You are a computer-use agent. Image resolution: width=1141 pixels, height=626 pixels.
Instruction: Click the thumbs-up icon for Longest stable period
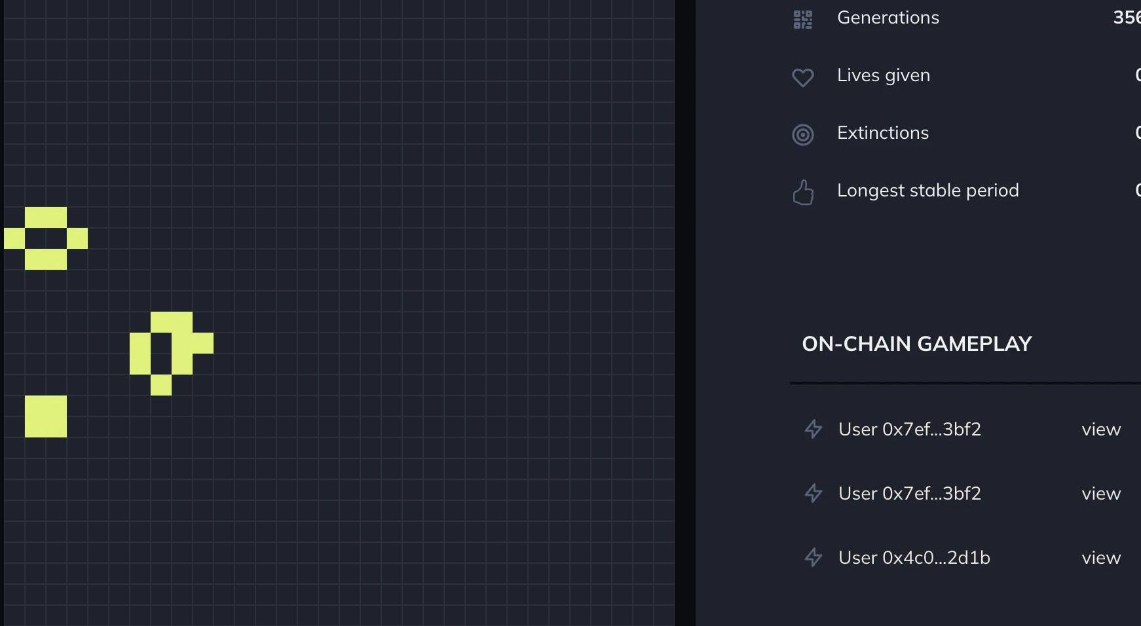coord(802,193)
